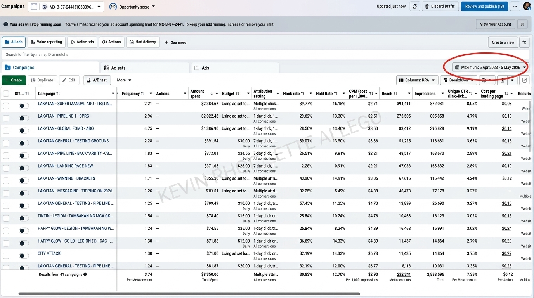The height and width of the screenshot is (298, 534).
Task: Check the LAKATAN - WINNING - BRACKETS row
Action: (6, 181)
